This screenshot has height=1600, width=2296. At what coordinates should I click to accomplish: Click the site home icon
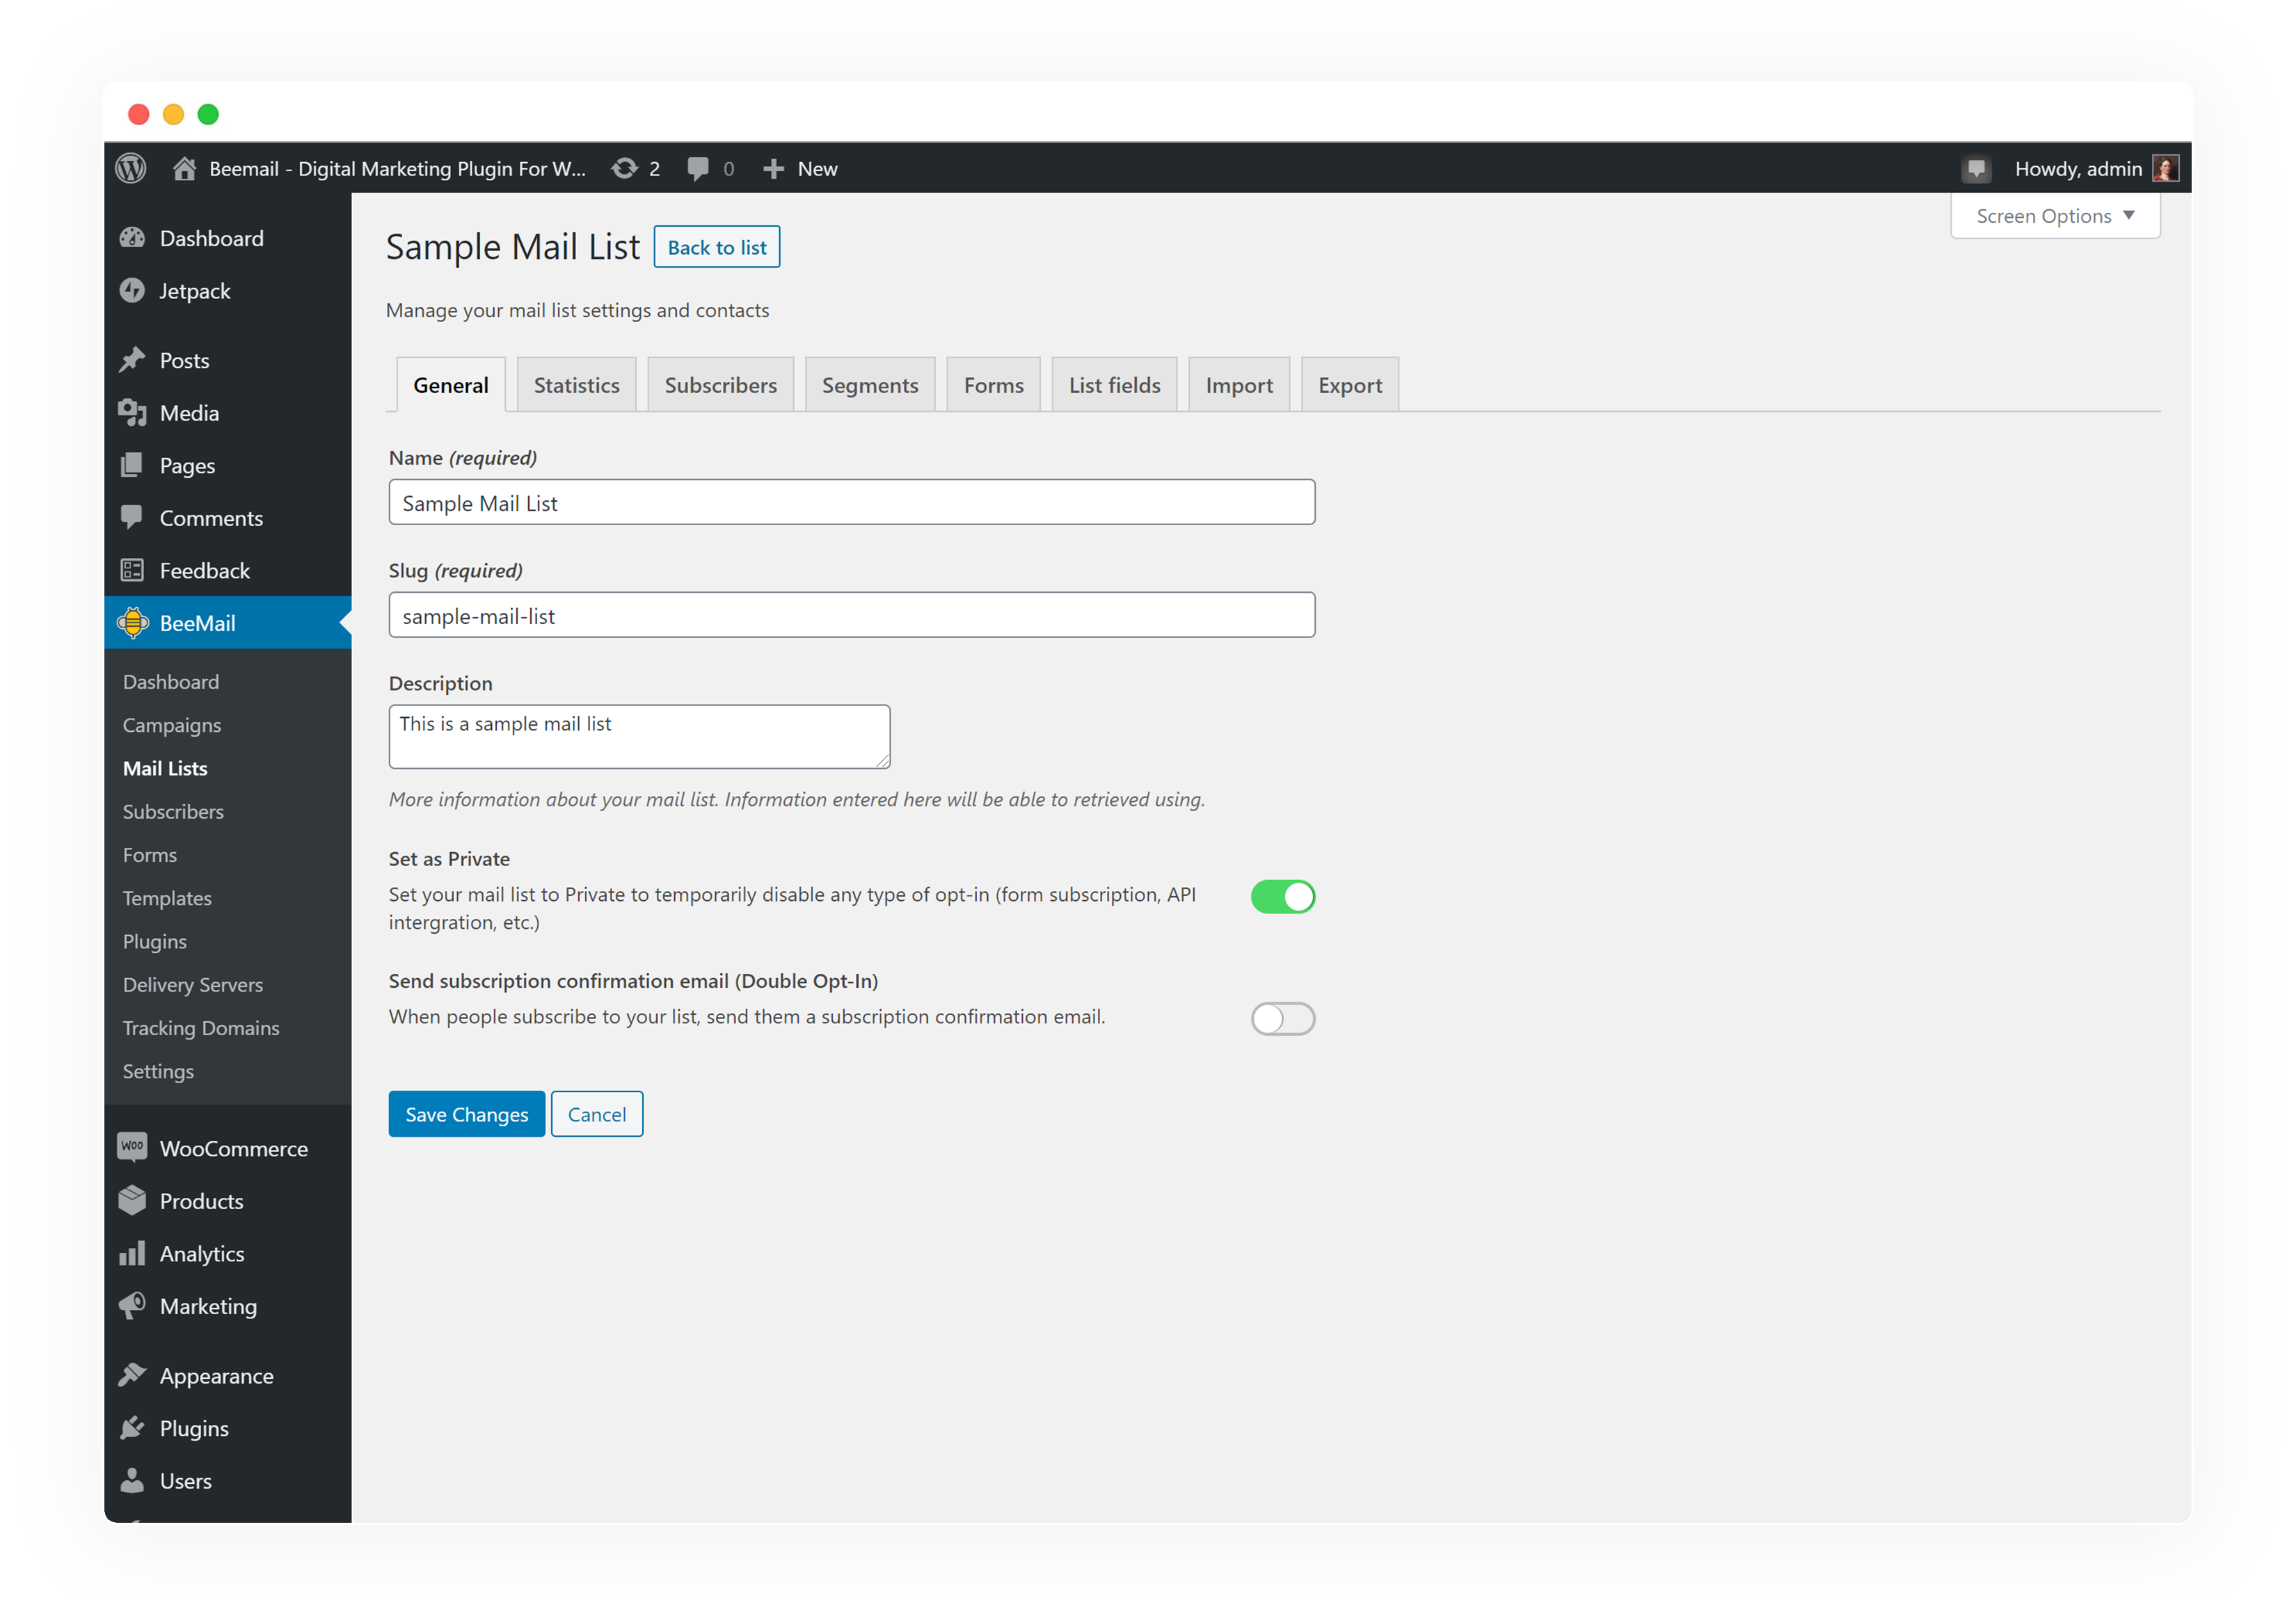point(184,168)
